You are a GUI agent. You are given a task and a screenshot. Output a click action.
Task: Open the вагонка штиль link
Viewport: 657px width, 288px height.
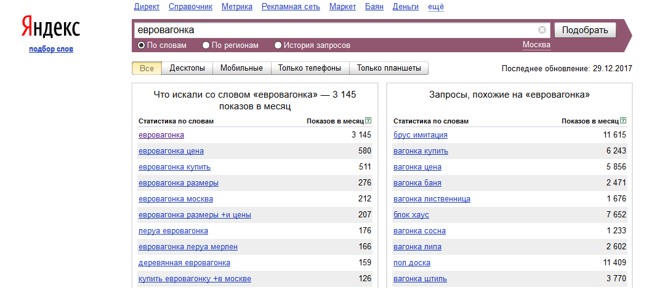[x=421, y=278]
